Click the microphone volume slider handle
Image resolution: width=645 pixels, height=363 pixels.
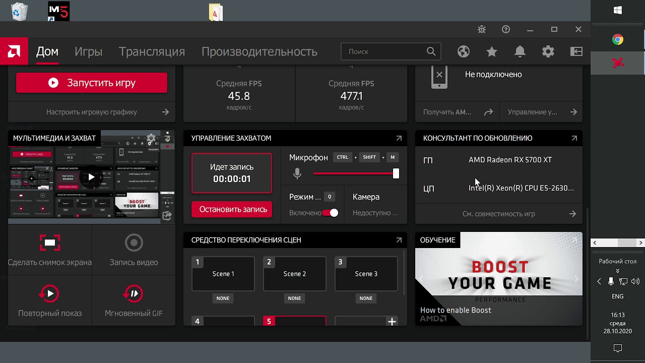[396, 173]
